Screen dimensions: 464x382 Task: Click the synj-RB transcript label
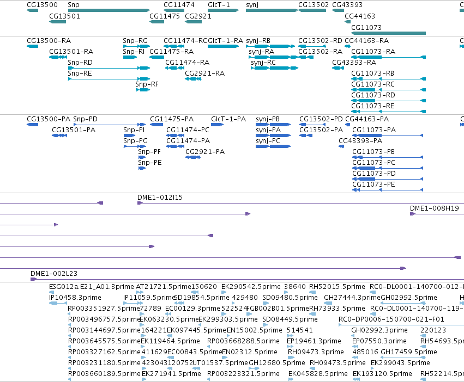[x=258, y=40]
